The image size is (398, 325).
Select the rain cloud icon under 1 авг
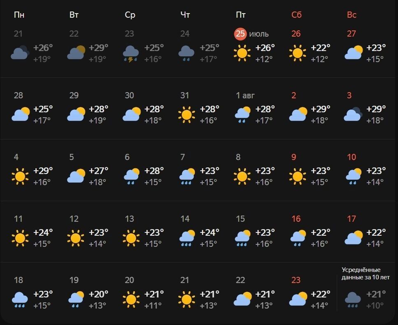(242, 115)
